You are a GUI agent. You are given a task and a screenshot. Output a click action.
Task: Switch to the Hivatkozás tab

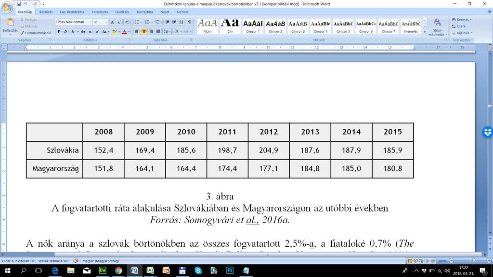[x=100, y=12]
